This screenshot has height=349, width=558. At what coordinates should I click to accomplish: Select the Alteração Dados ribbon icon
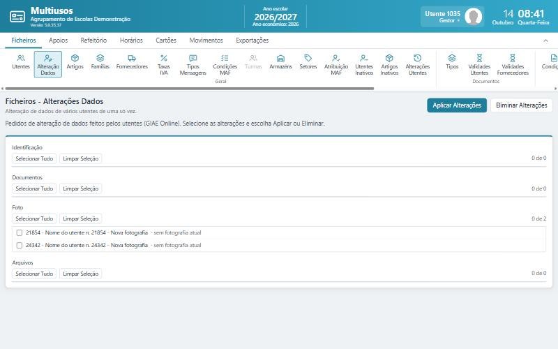(x=48, y=64)
